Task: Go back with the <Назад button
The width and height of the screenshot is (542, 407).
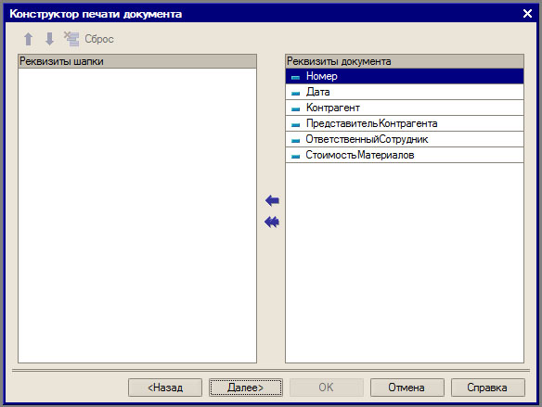Action: (x=165, y=388)
